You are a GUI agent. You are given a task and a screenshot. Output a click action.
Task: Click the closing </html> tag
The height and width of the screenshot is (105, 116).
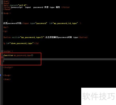point(7,79)
